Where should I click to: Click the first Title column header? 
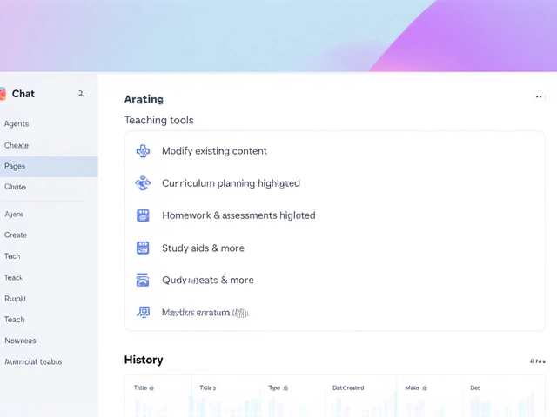[140, 388]
